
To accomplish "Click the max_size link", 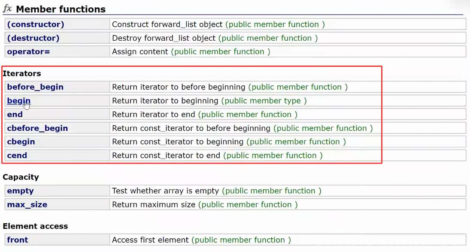I will tap(27, 204).
